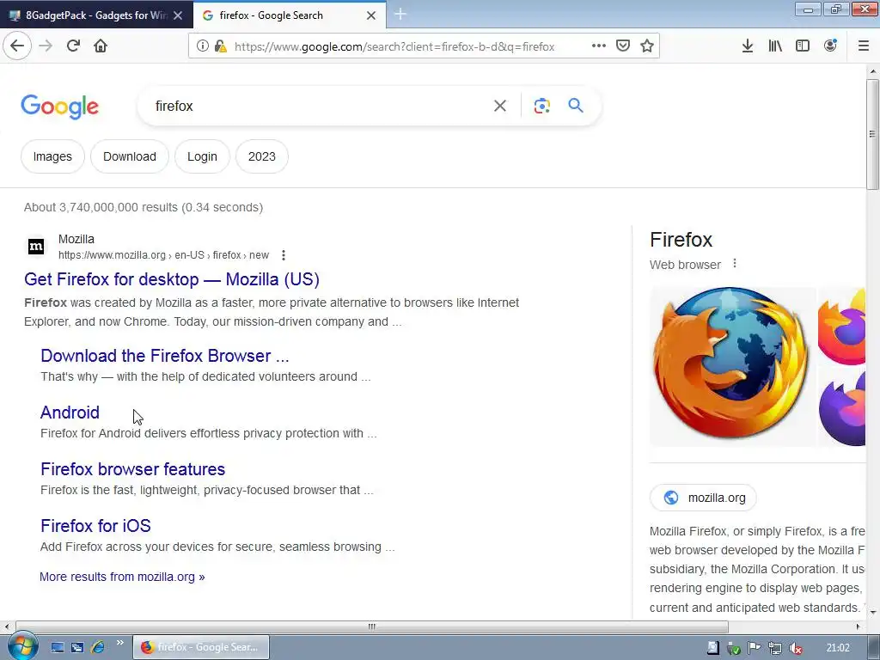The height and width of the screenshot is (660, 880).
Task: Close the firefox Google Search tab
Action: (371, 15)
